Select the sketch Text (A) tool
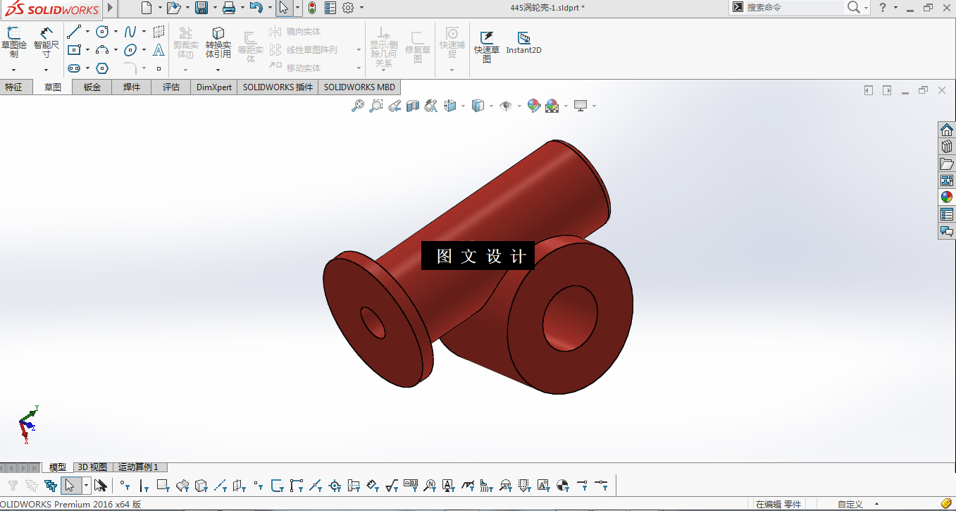 point(159,50)
